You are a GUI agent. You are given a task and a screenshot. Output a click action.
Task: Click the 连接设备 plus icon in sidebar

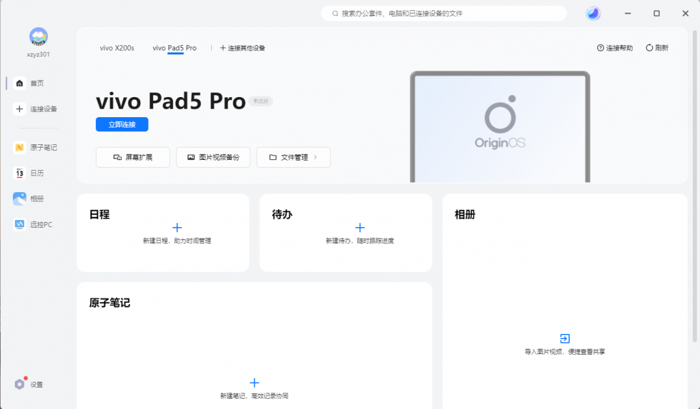click(19, 109)
